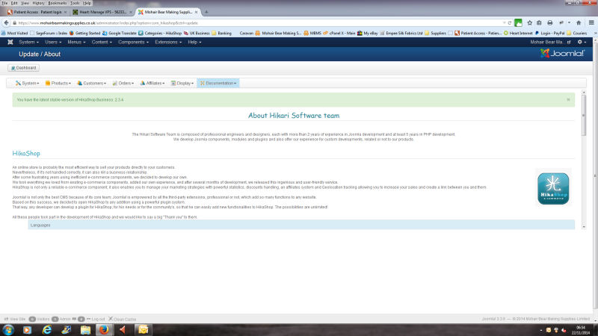Viewport: 598px width, 336px height.
Task: Switch to Heart Manage VPS tab
Action: pyautogui.click(x=102, y=12)
